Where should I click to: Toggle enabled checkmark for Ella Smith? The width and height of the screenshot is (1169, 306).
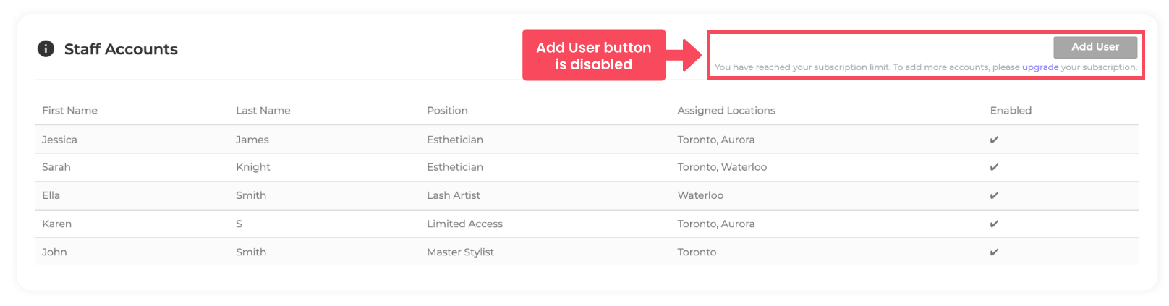tap(994, 195)
